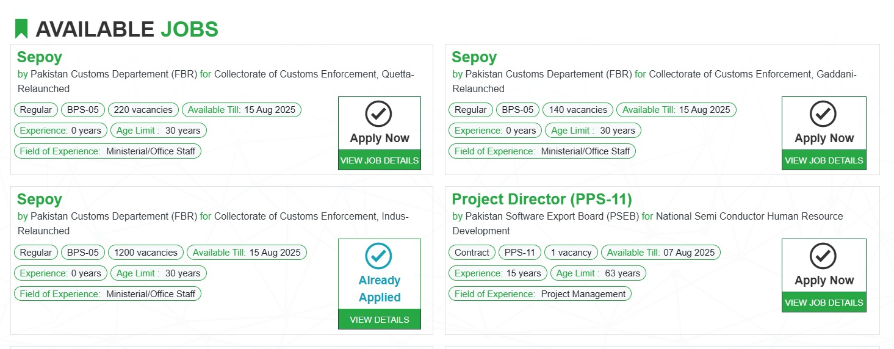Click the Age Limit 63 years tag
The image size is (894, 349).
coord(598,273)
